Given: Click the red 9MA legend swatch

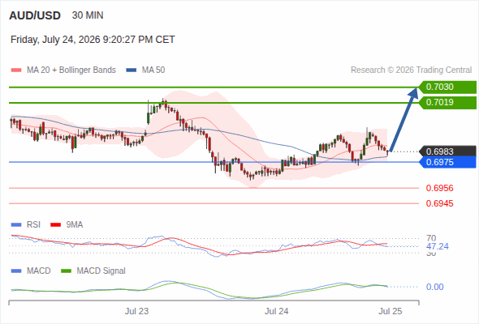Looking at the screenshot, I should coord(55,225).
